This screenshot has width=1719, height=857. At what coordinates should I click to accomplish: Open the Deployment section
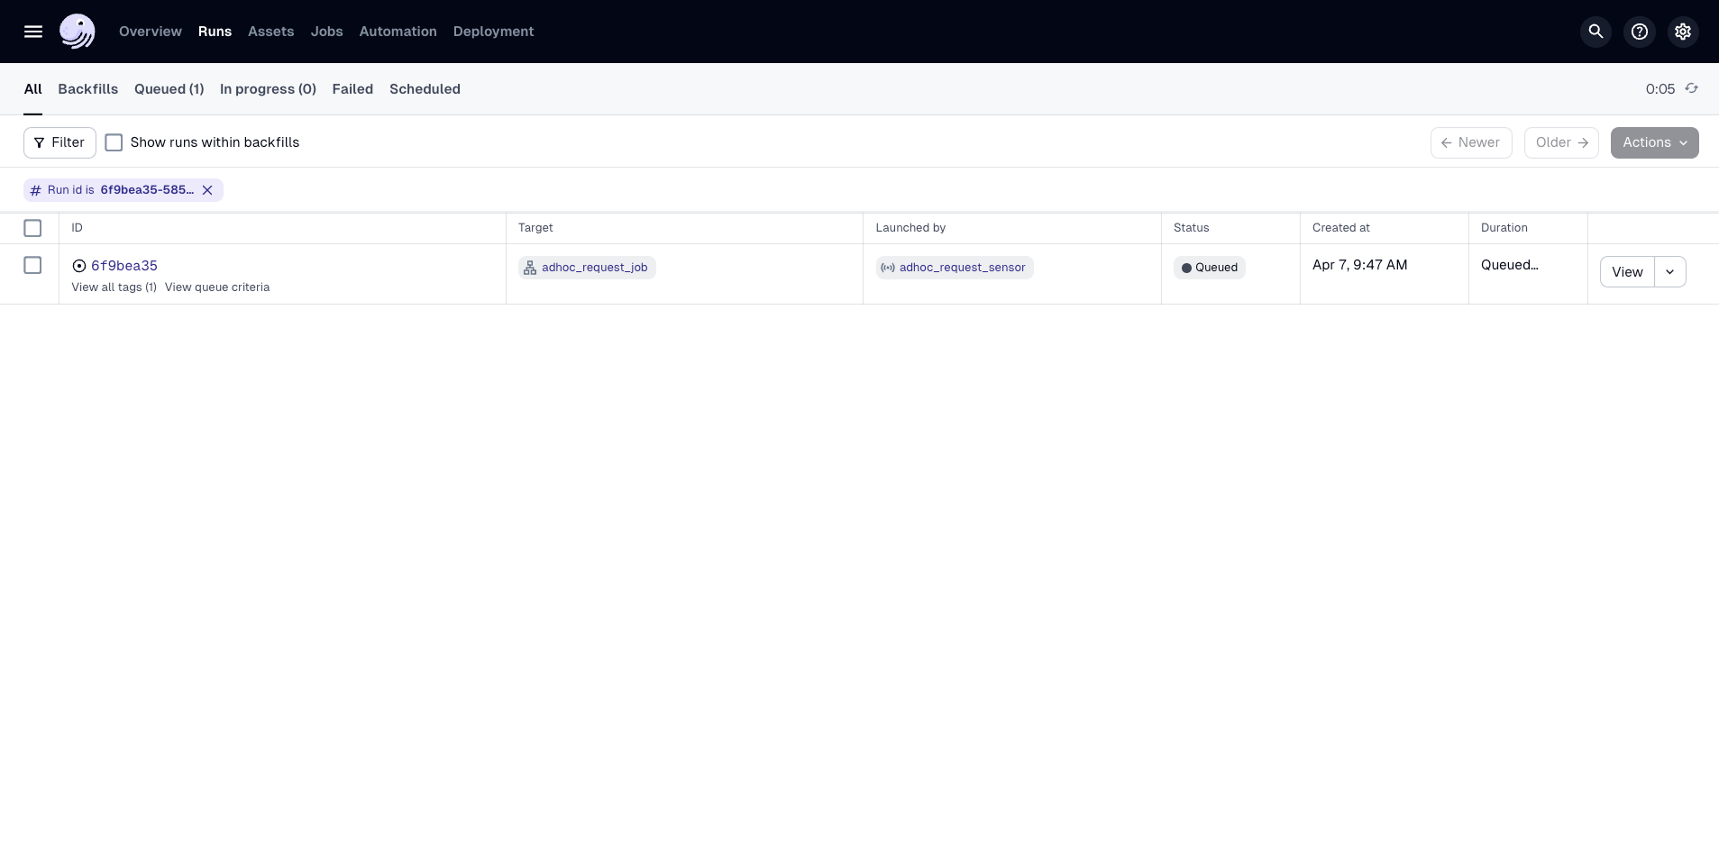(x=493, y=31)
